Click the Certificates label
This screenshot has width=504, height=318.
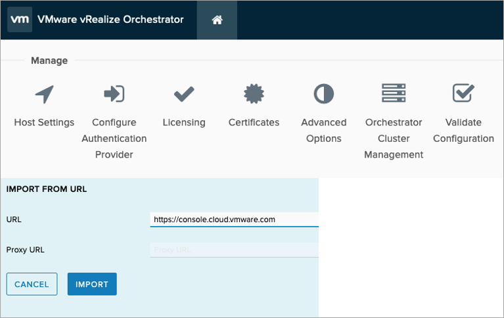254,122
